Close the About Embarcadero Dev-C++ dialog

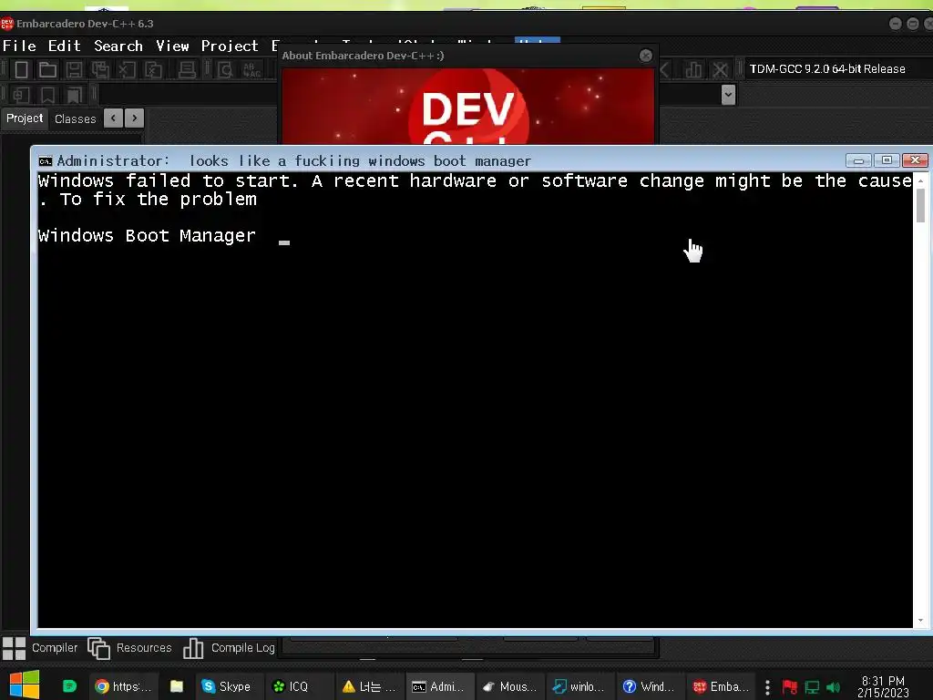[x=646, y=56]
